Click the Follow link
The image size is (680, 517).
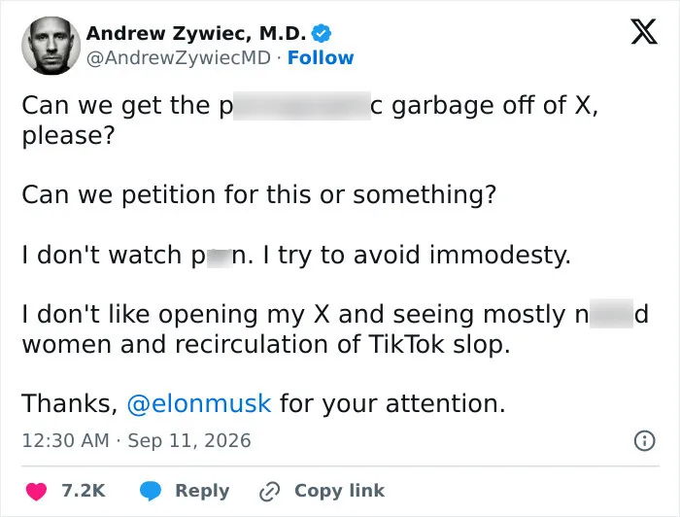coord(321,57)
